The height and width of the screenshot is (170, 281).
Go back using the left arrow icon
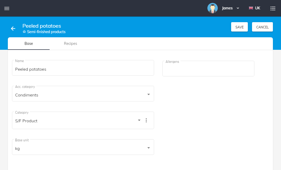pos(13,29)
